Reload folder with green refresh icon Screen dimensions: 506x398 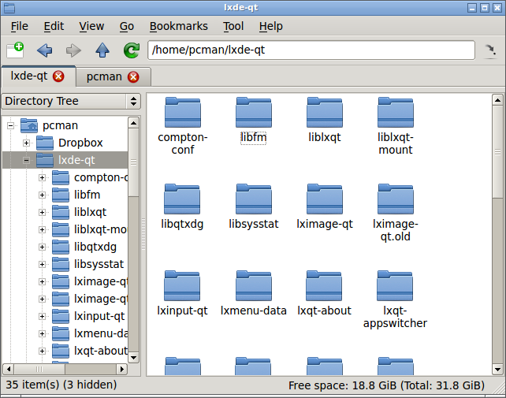pos(131,50)
